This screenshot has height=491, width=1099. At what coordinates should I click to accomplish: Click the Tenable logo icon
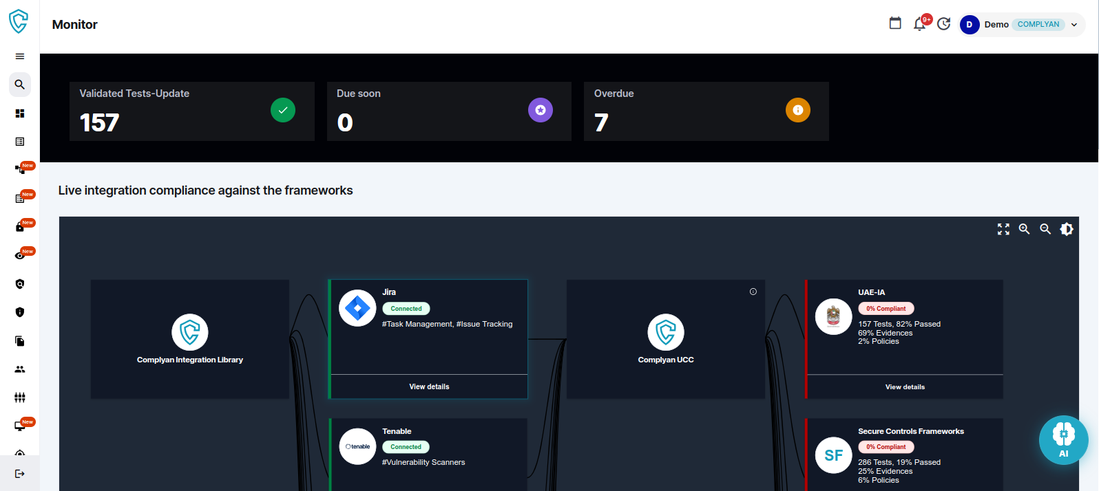point(357,446)
